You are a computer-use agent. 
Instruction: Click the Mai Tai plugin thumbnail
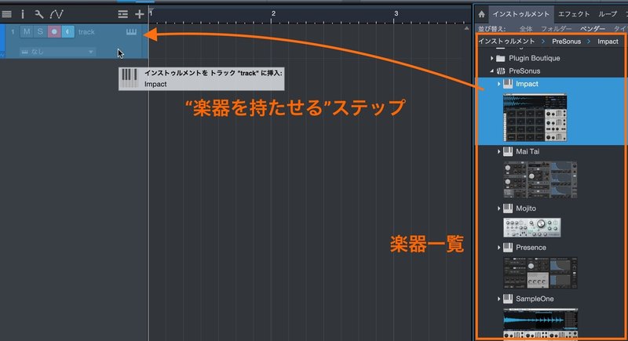[540, 180]
